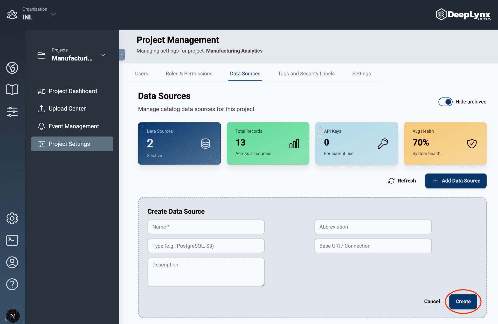Click the organization people icon at top left
This screenshot has height=324, width=498.
12,14
